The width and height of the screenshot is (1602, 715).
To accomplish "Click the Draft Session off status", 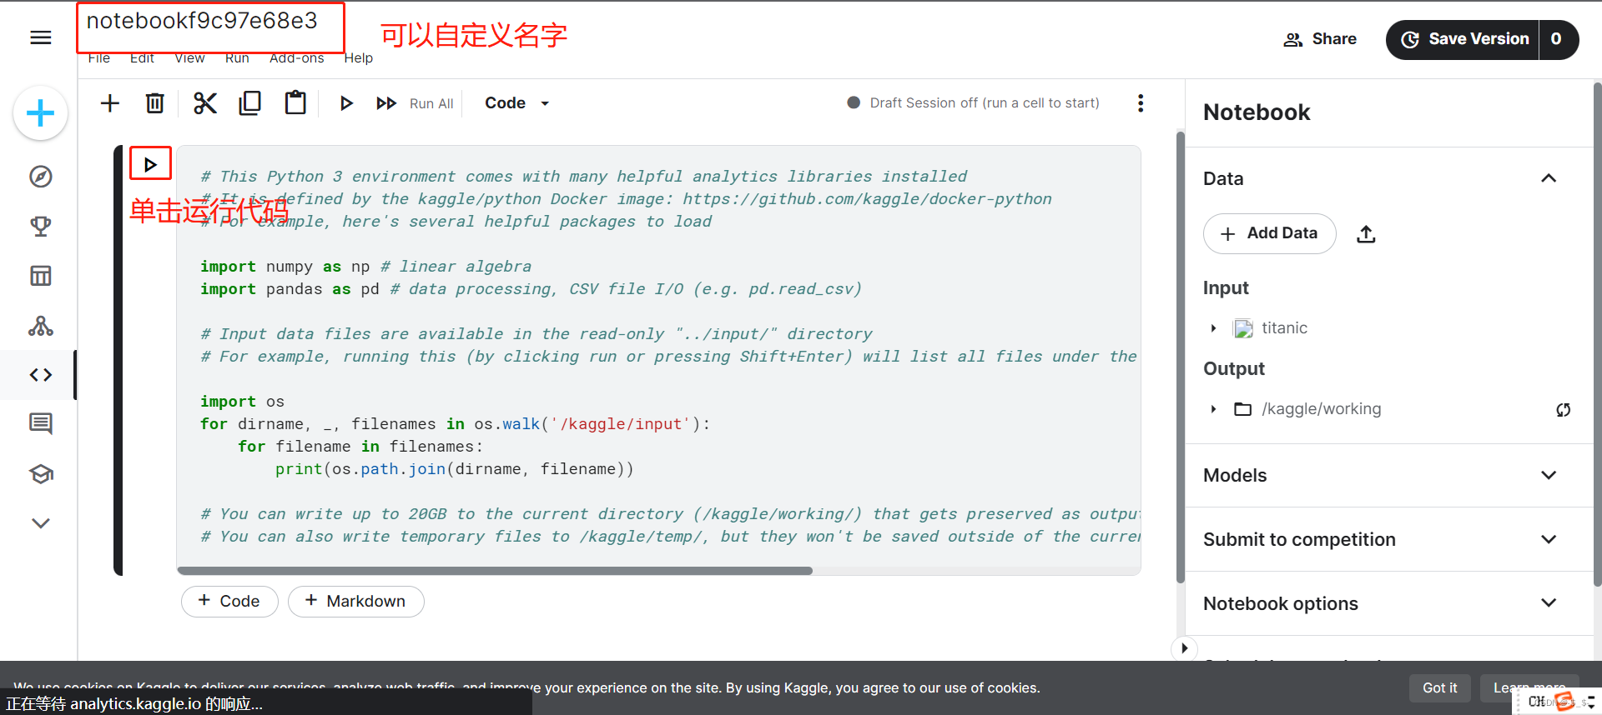I will point(973,102).
